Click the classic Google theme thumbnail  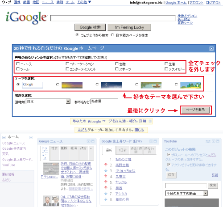click(33, 85)
